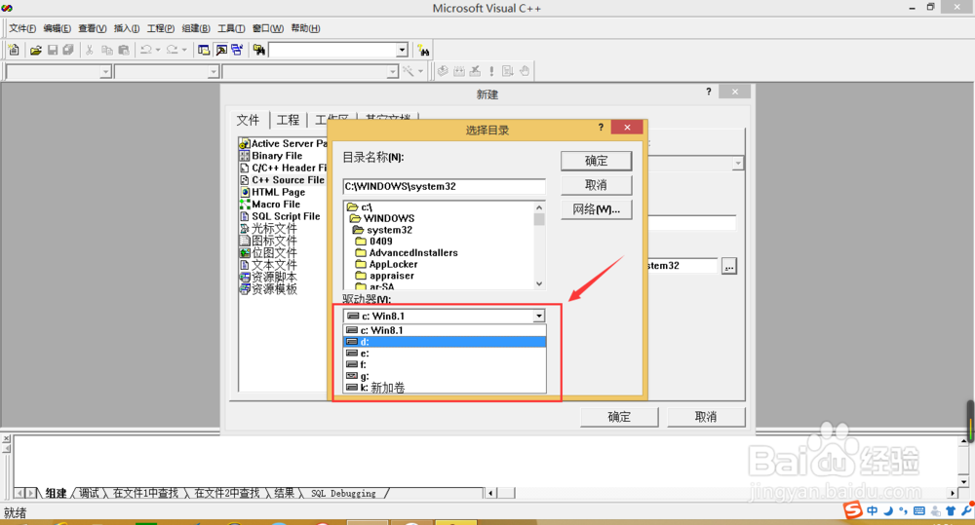Click the Cut scissors toolbar icon
The image size is (975, 525).
pyautogui.click(x=90, y=50)
